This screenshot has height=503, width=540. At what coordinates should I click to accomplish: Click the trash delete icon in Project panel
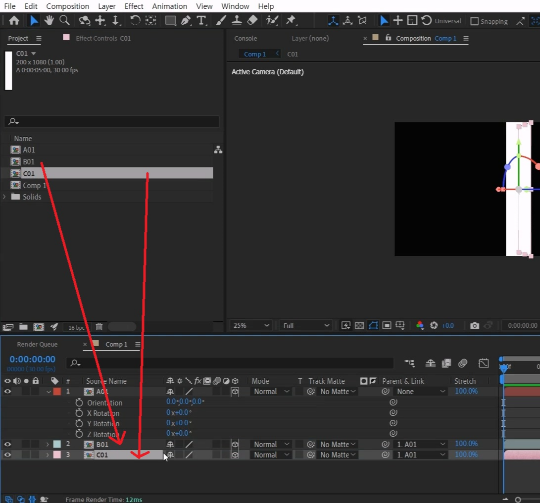99,327
